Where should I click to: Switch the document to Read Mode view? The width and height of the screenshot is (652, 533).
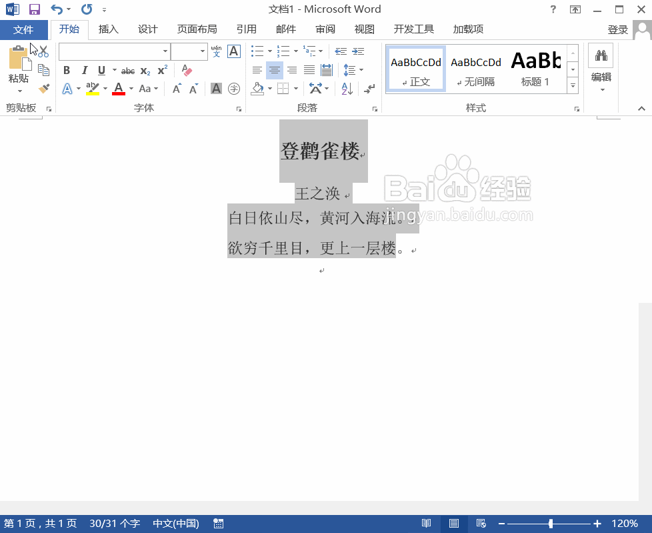click(427, 523)
